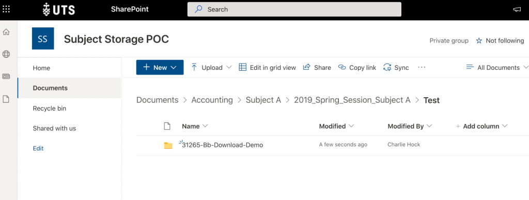Click the Private group label
This screenshot has height=200, width=529.
click(x=449, y=41)
